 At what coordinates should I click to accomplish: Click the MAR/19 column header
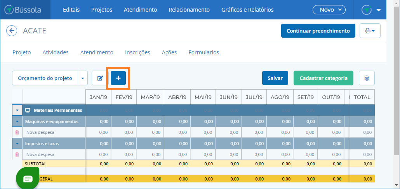point(150,97)
